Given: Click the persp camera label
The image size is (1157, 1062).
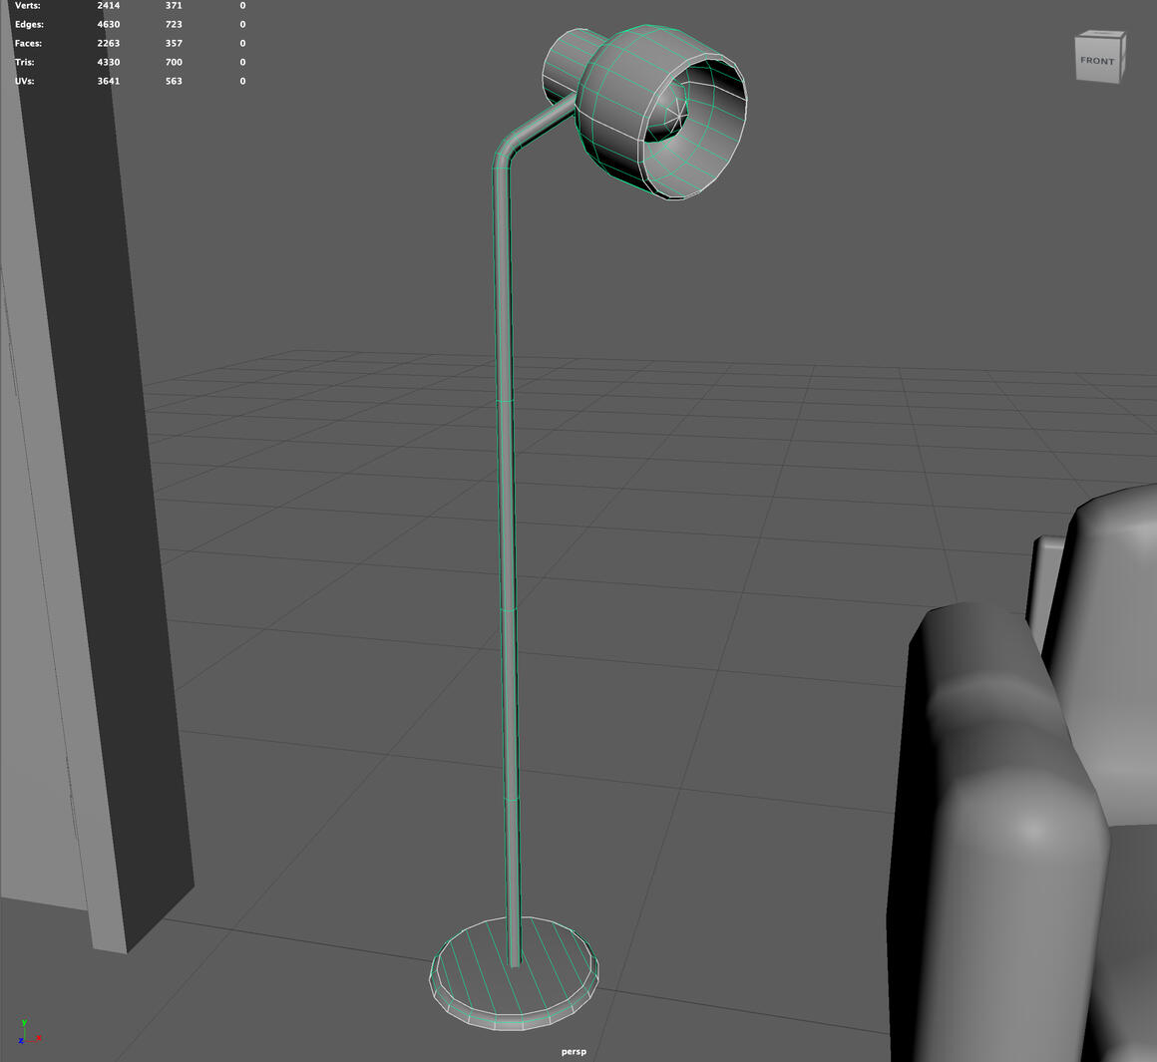Looking at the screenshot, I should (x=574, y=1050).
